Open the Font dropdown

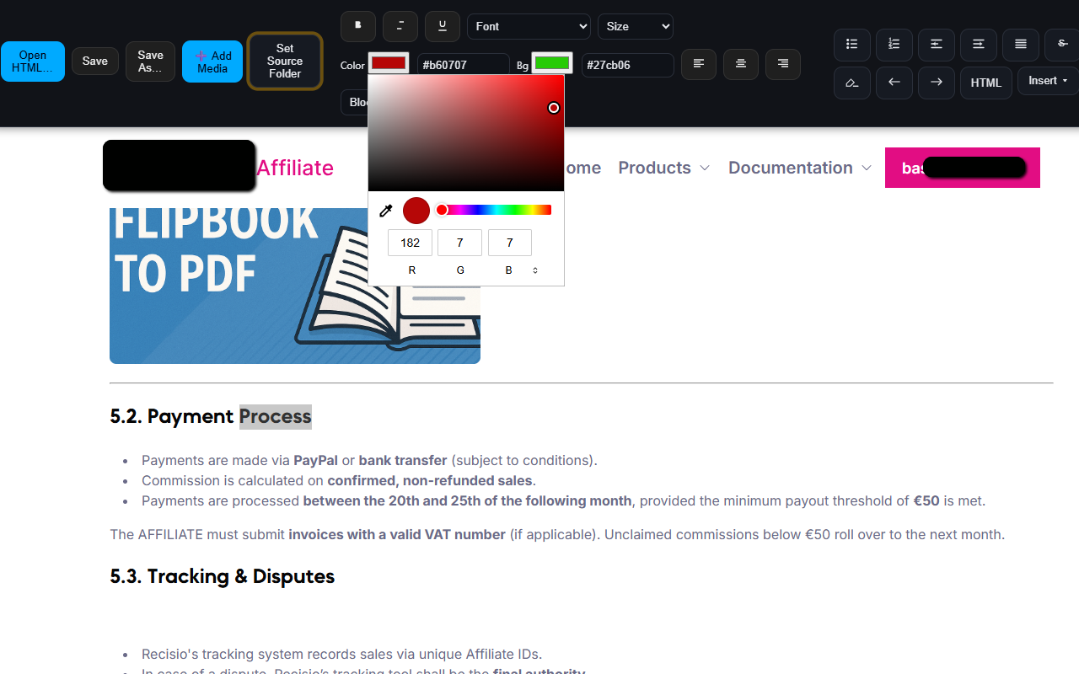click(x=529, y=26)
